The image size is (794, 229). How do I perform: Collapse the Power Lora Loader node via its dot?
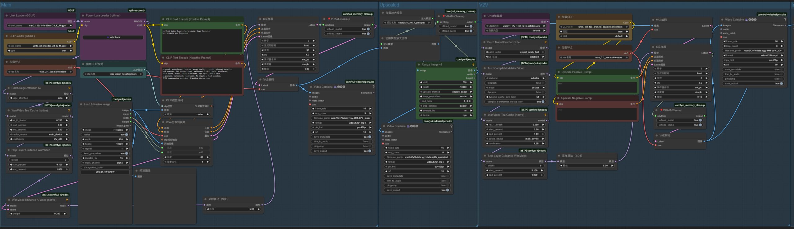point(83,15)
